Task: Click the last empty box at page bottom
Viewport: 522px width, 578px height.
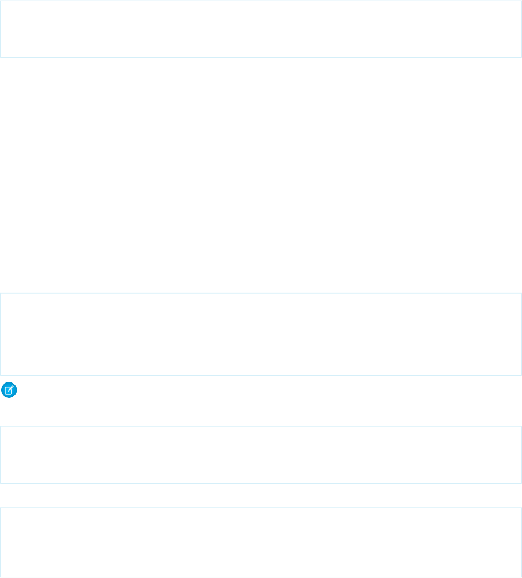Action: 260,542
